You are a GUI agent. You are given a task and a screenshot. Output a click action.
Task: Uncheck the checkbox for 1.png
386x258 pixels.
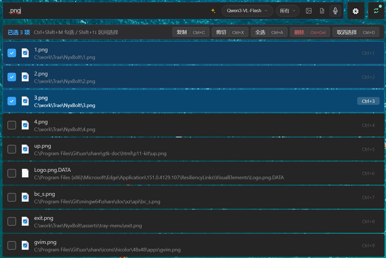[x=12, y=53]
